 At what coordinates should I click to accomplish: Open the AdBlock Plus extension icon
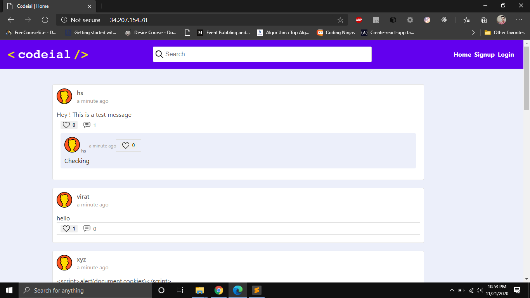click(x=359, y=20)
